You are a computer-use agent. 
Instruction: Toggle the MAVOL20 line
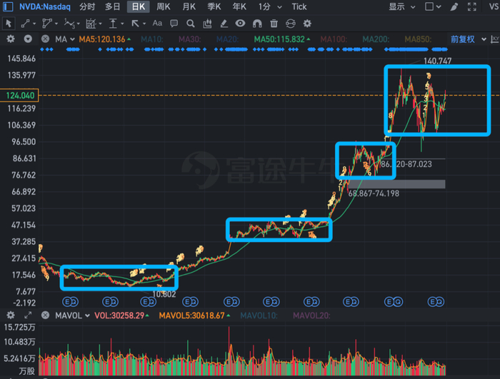click(x=311, y=315)
